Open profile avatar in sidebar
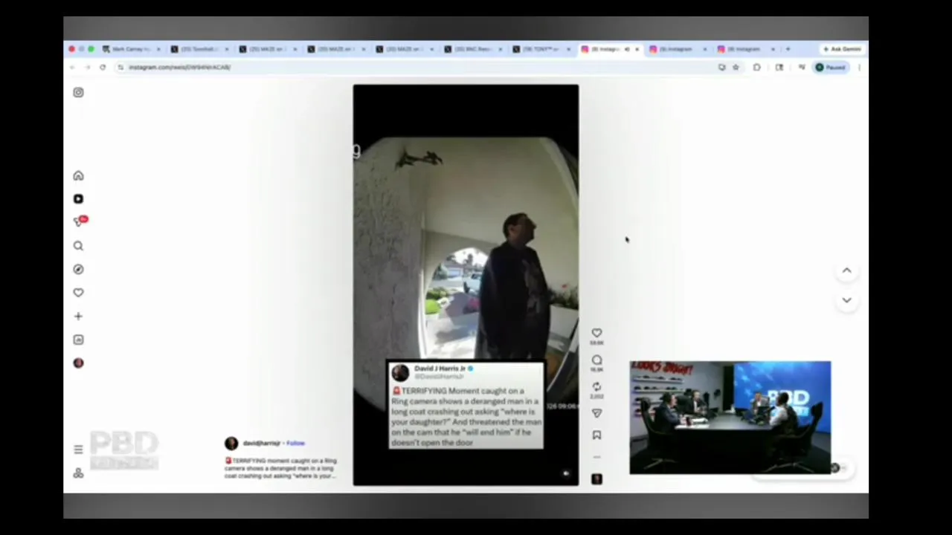The image size is (952, 535). tap(78, 363)
